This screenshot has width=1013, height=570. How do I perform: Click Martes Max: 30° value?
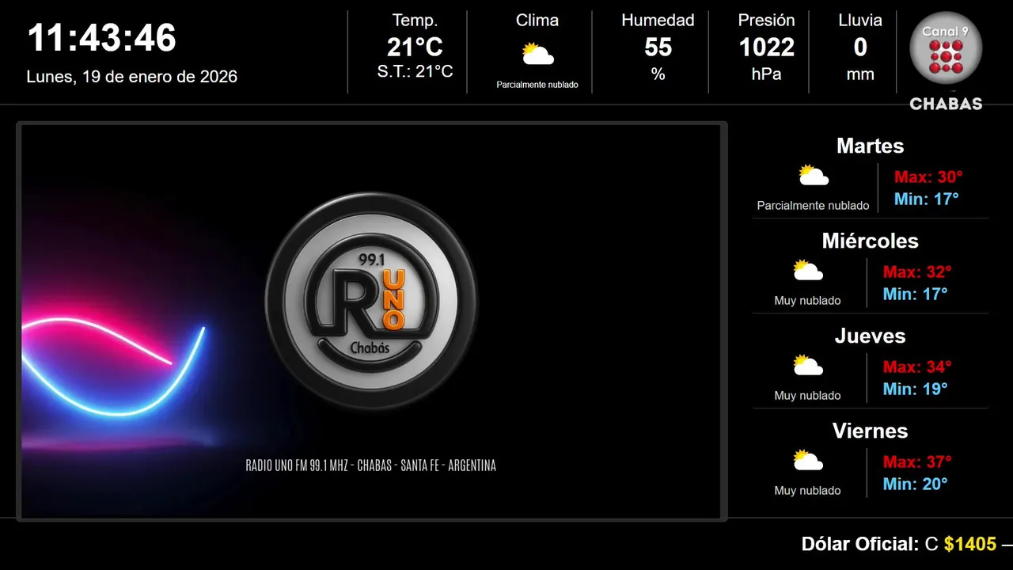coord(928,177)
